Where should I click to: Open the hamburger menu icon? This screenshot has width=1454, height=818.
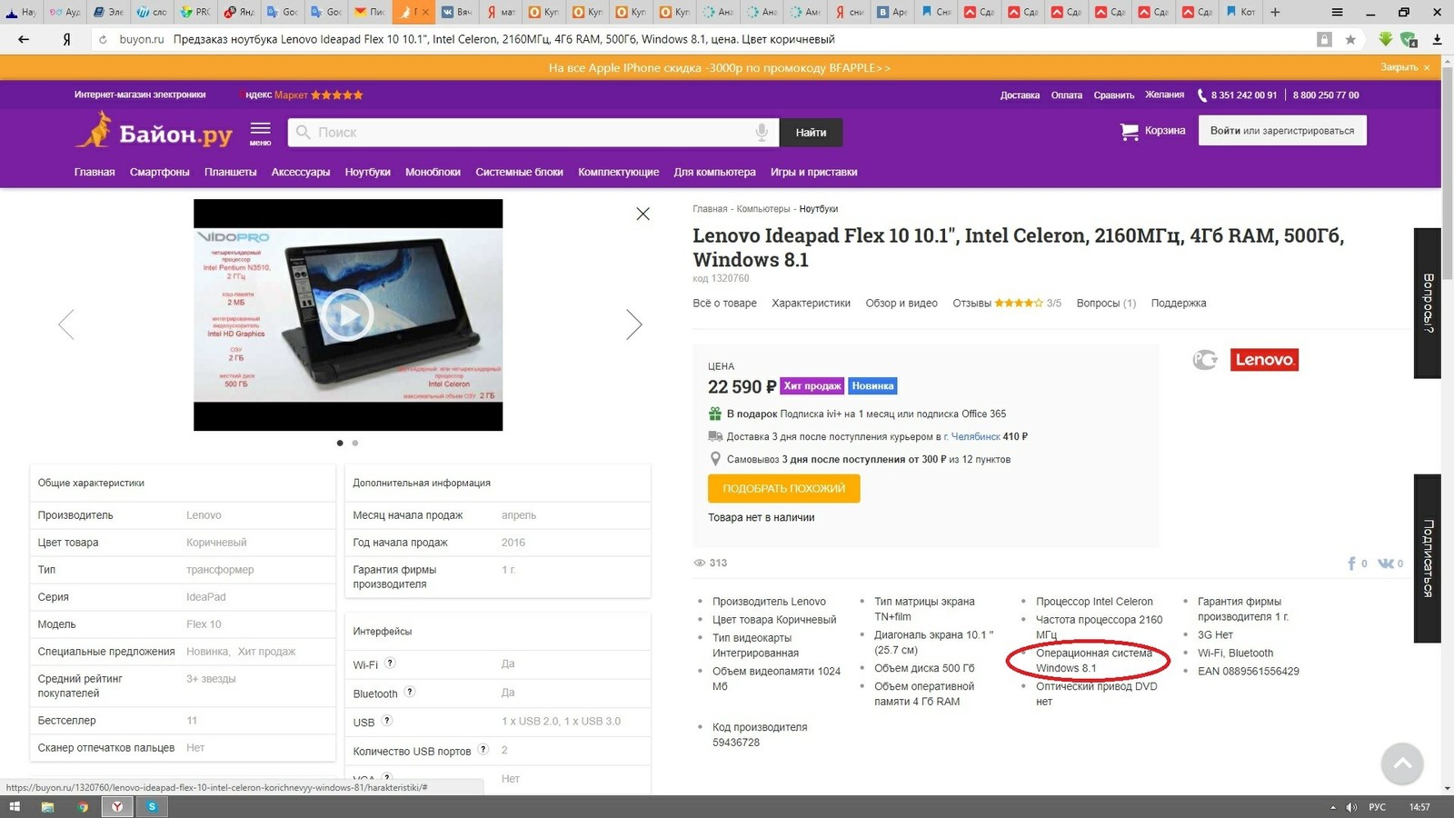point(261,131)
